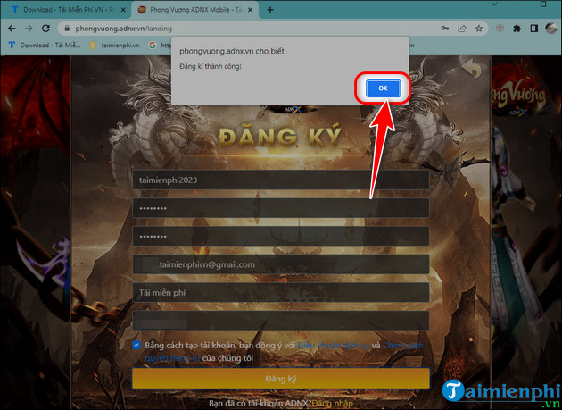Click the name field Tải miễn phí
This screenshot has width=562, height=410.
(x=281, y=292)
